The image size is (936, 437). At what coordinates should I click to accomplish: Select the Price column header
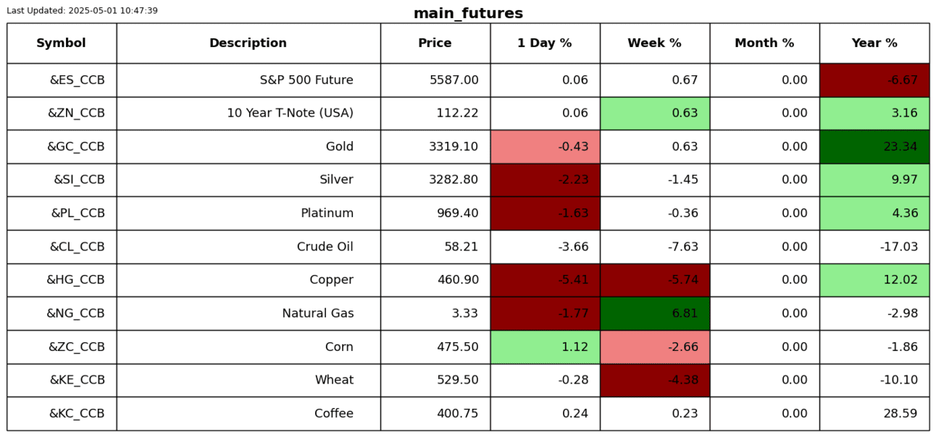pyautogui.click(x=435, y=43)
